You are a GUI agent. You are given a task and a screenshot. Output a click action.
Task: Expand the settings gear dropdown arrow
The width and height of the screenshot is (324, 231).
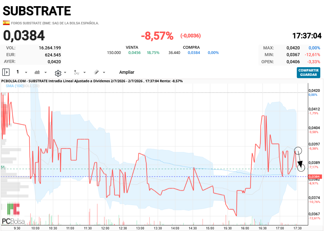point(65,72)
